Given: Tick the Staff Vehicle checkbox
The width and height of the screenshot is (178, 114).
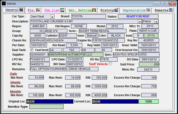Looking at the screenshot, I should click(x=110, y=64).
